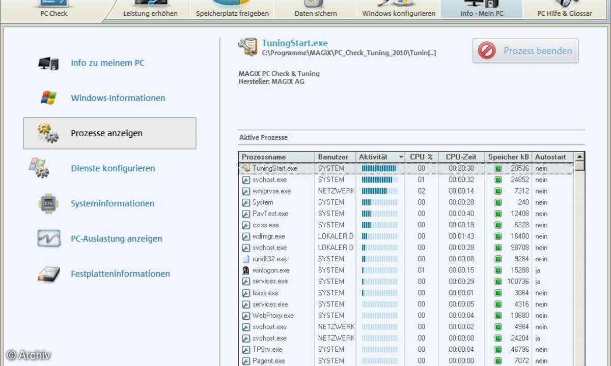This screenshot has width=611, height=366.
Task: Click the activity bar of wmiprvse.exe
Action: click(379, 191)
